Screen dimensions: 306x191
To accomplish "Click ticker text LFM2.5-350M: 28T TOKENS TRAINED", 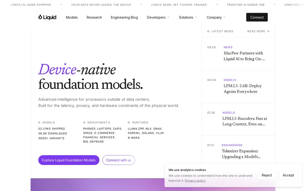I will click(179, 5).
